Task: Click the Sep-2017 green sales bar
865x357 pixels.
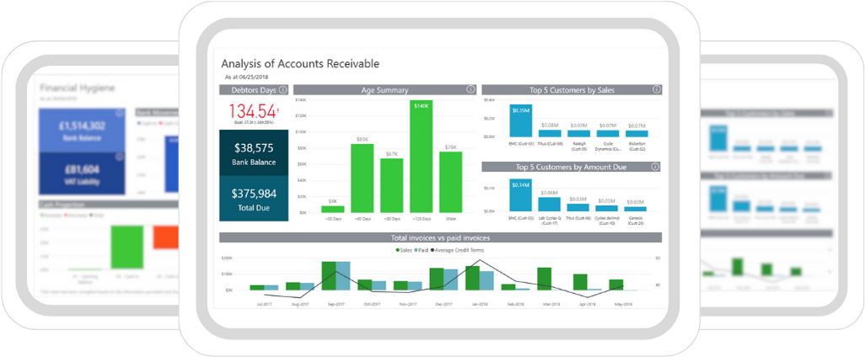Action: [x=330, y=276]
